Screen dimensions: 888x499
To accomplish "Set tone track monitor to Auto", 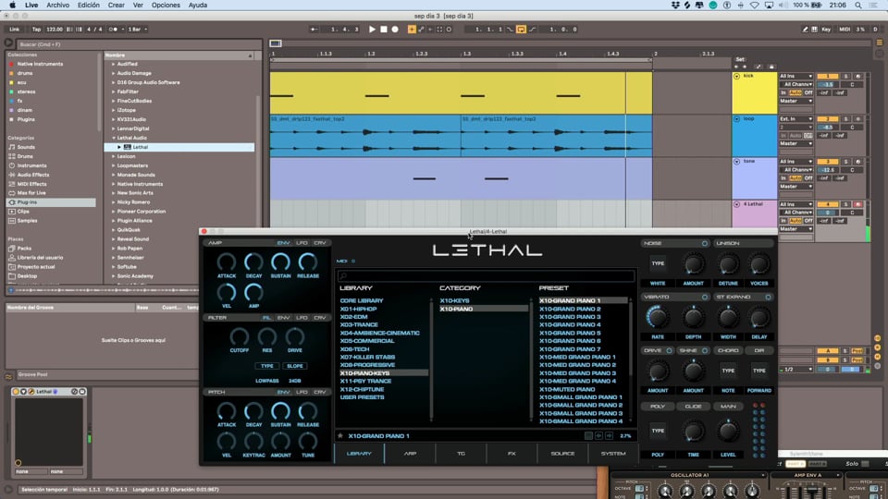I will [795, 178].
